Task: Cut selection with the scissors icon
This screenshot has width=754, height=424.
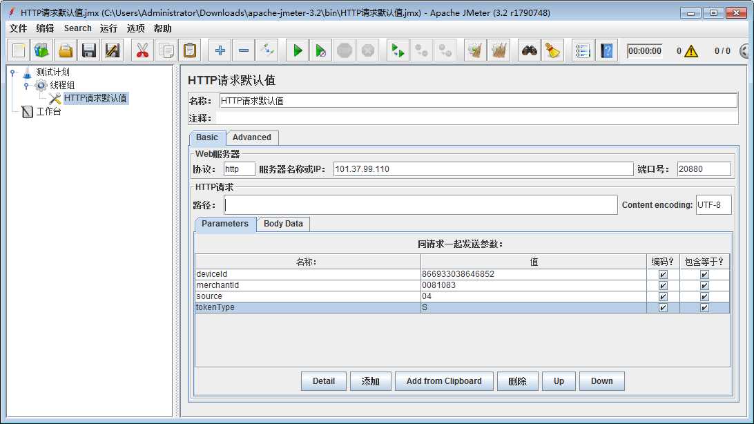Action: (x=142, y=50)
